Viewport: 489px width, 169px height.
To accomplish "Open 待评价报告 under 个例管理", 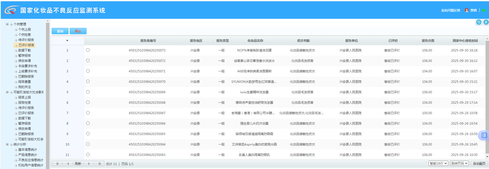I will pyautogui.click(x=26, y=40).
